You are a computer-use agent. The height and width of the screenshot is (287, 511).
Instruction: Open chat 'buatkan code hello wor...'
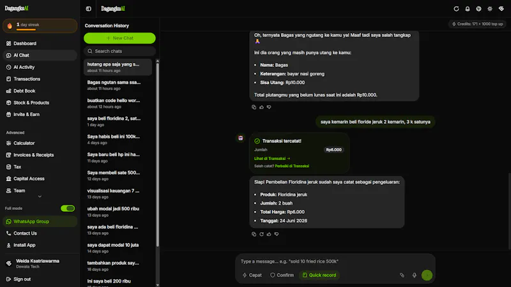click(x=118, y=103)
